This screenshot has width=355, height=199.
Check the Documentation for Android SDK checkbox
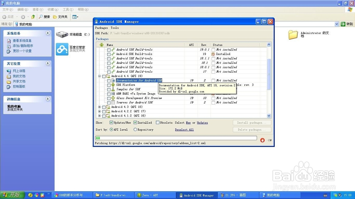click(109, 81)
